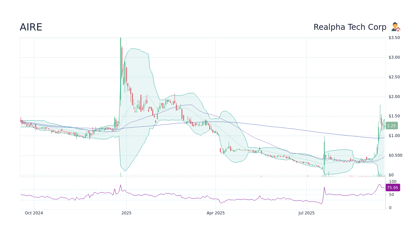Expand the Jul 2025 axis section
This screenshot has width=420, height=236.
tap(306, 213)
